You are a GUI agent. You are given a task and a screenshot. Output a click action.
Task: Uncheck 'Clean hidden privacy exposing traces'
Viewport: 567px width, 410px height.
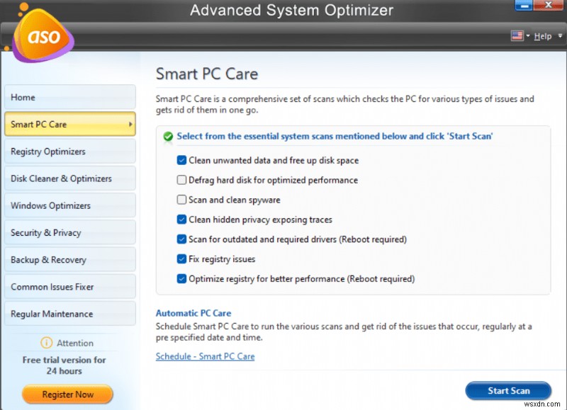(x=181, y=220)
